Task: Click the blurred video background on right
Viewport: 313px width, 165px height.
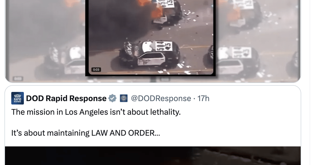Action: [258, 40]
